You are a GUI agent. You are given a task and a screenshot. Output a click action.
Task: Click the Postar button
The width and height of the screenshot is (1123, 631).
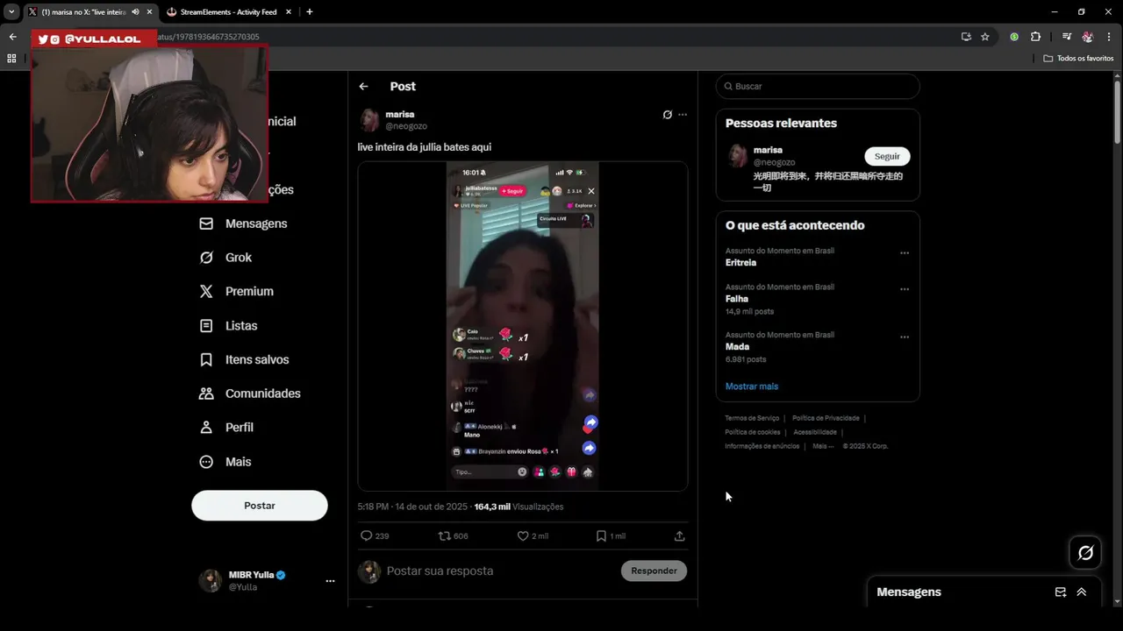coord(260,506)
